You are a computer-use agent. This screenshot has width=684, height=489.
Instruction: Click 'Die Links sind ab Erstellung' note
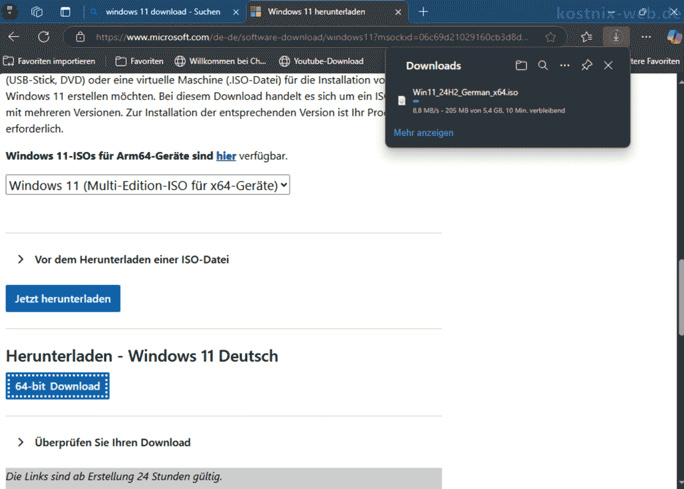point(114,476)
